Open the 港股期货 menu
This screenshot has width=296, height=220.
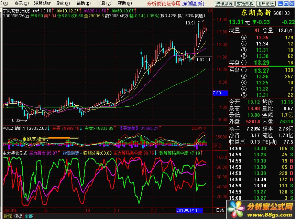click(x=43, y=3)
